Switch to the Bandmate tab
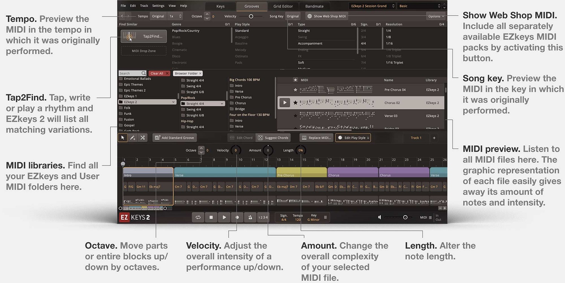This screenshot has height=283, width=565. tap(315, 6)
